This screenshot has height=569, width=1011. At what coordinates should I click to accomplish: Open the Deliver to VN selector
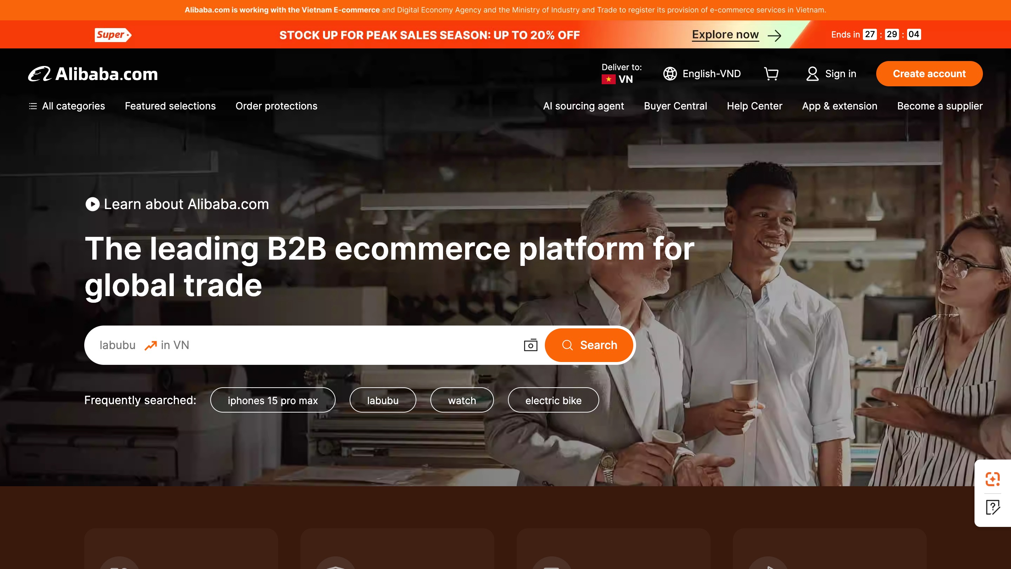pos(622,73)
